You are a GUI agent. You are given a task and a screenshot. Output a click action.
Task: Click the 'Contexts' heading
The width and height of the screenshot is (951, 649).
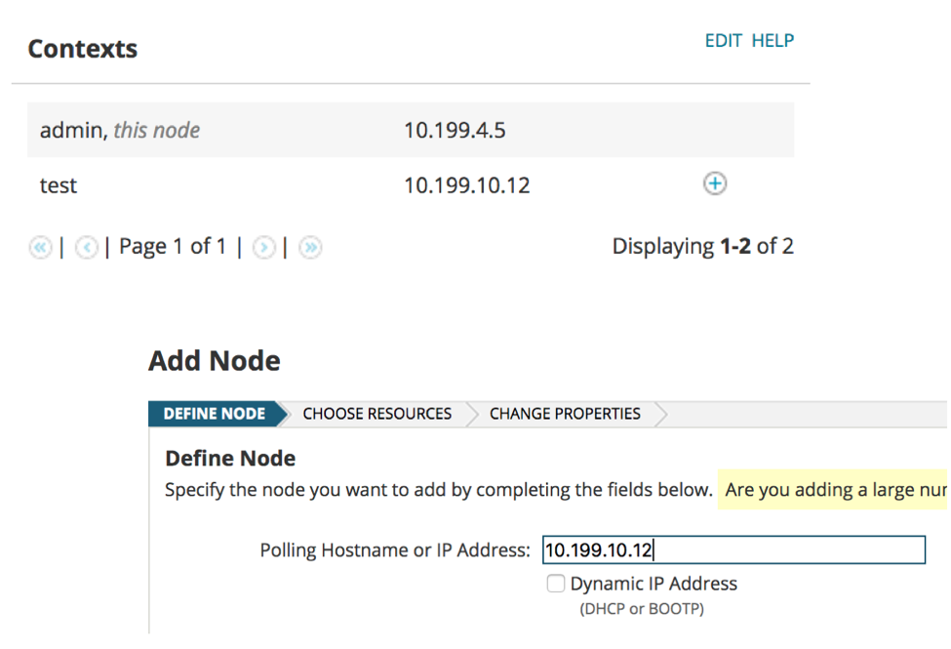(83, 49)
